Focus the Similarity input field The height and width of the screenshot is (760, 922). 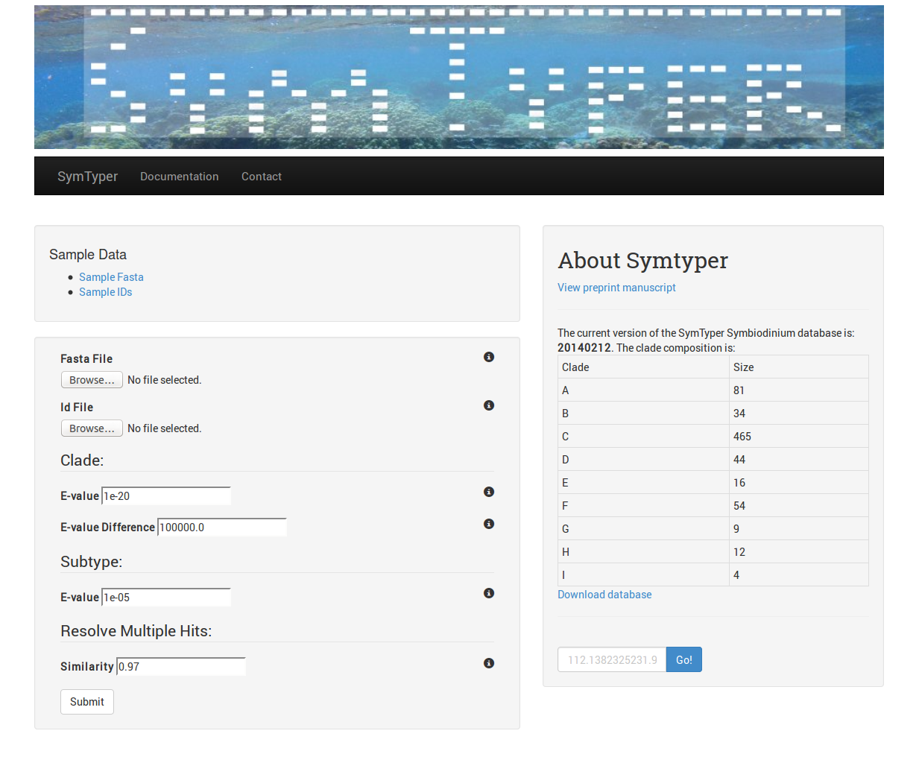click(x=181, y=667)
